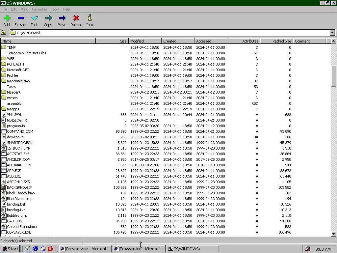Click the scrollbar down arrow
This screenshot has width=337, height=253.
pyautogui.click(x=334, y=234)
